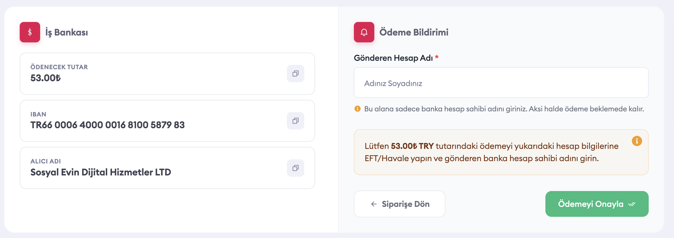Image resolution: width=674 pixels, height=238 pixels.
Task: Click the Sosyal Evin Dijital Hizmetler LTD text
Action: (x=101, y=172)
